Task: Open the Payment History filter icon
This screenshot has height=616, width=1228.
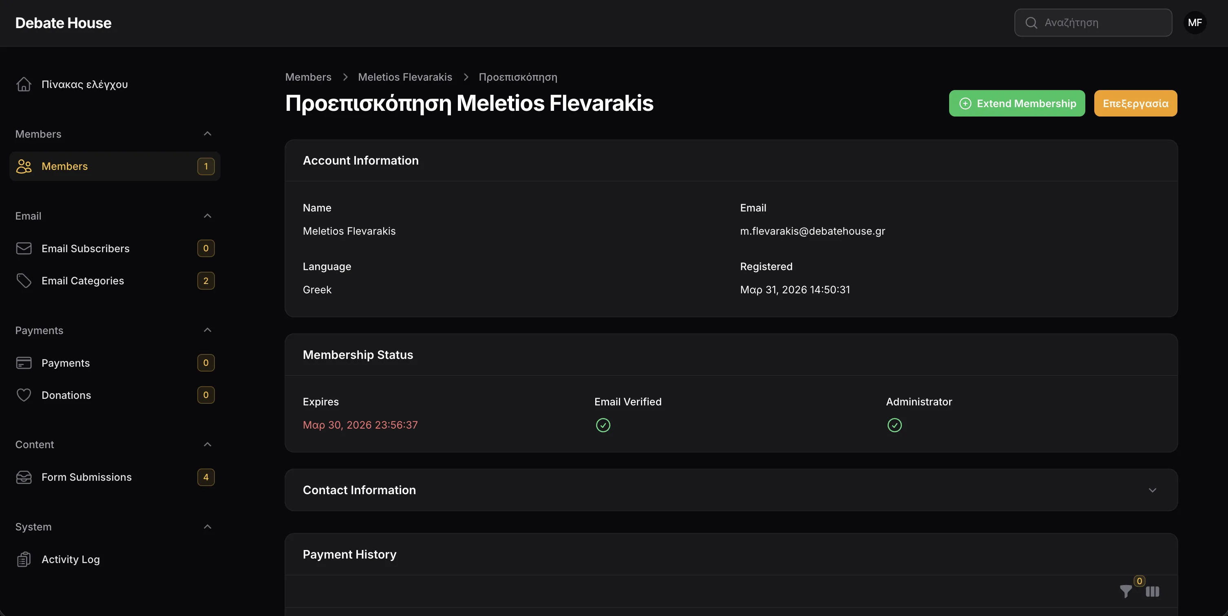Action: [1126, 591]
